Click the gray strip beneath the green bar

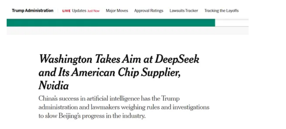click(x=128, y=30)
